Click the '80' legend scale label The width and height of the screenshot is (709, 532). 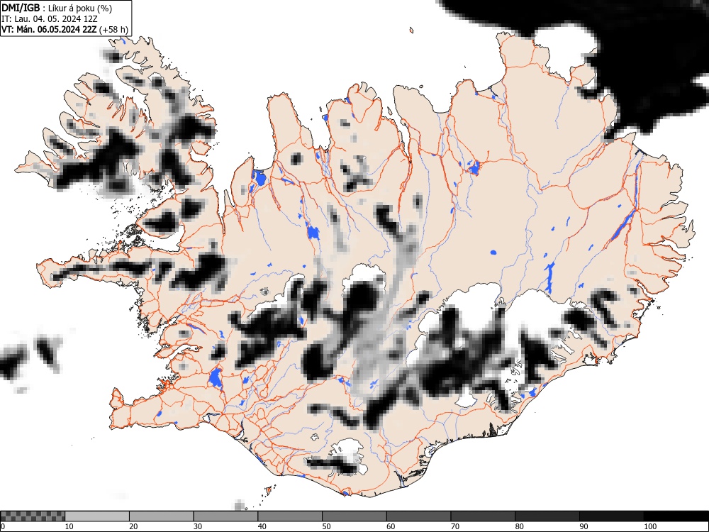point(519,526)
